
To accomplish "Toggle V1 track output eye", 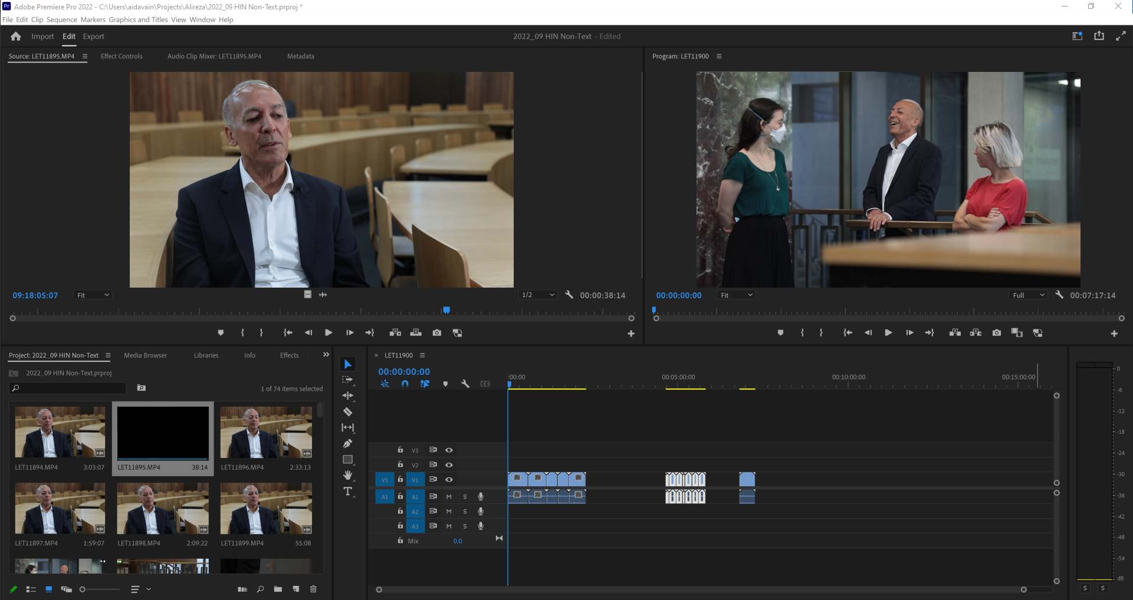I will click(x=449, y=480).
